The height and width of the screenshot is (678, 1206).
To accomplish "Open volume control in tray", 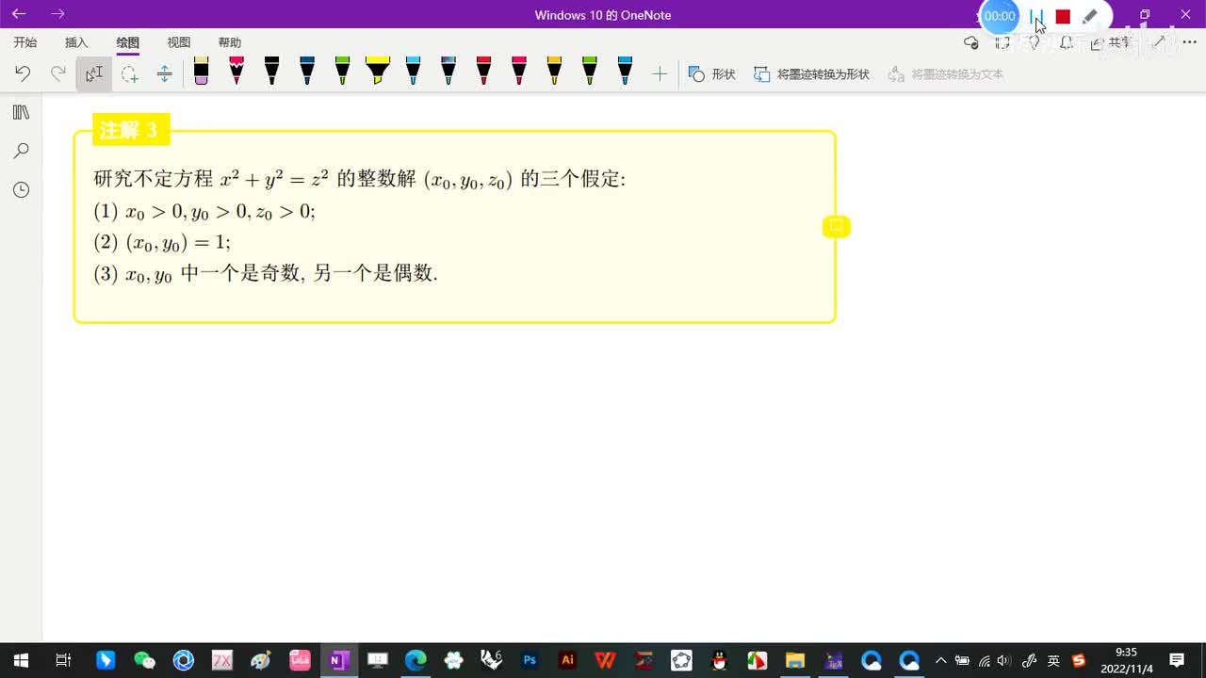I will point(1003,660).
